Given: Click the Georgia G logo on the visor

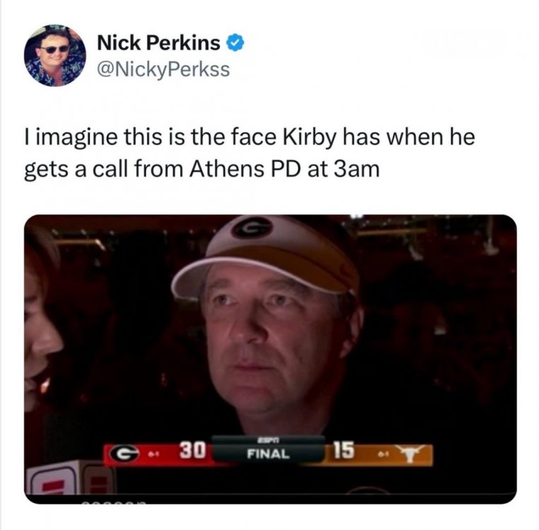Looking at the screenshot, I should [252, 228].
